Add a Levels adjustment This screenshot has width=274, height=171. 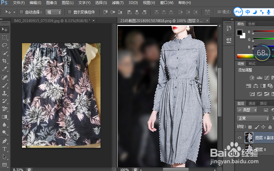tap(259, 78)
